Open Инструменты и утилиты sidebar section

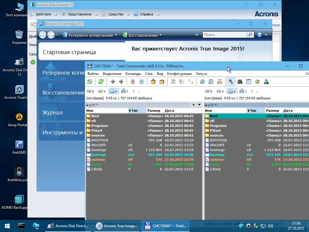[x=62, y=132]
